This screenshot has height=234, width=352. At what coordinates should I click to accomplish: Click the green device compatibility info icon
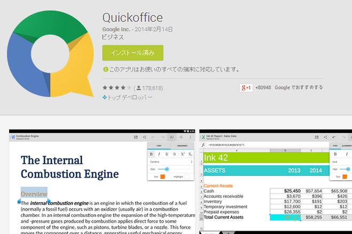[x=106, y=69]
